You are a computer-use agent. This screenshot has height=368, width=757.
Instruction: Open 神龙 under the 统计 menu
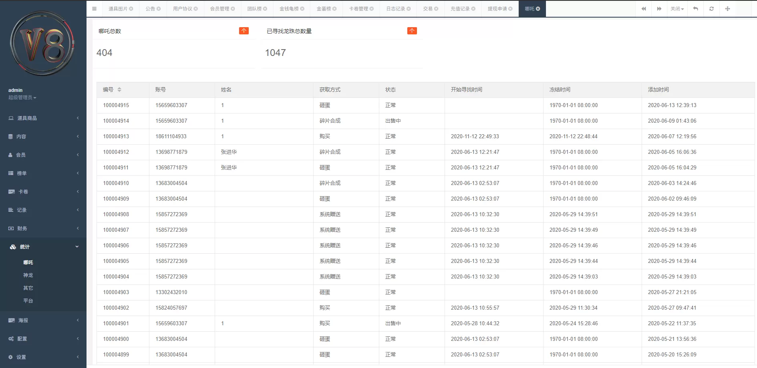coord(28,275)
